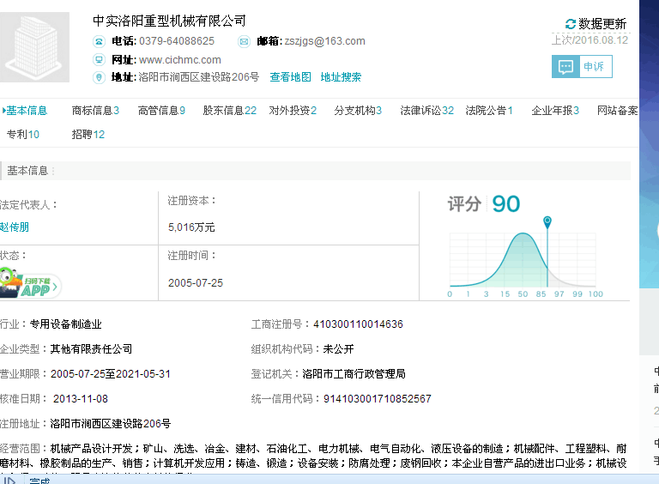
Task: Click the website monitor icon beside 网址
Action: point(99,59)
